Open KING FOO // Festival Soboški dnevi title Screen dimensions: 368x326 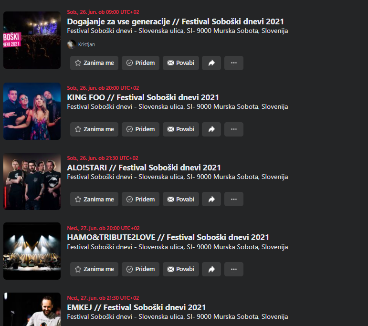point(143,97)
